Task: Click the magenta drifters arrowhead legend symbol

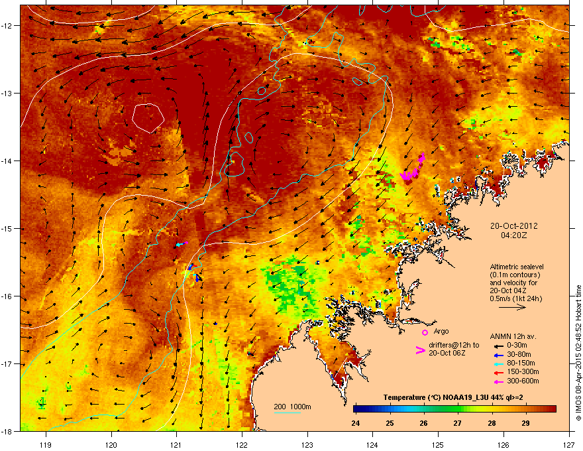Action: coord(420,350)
